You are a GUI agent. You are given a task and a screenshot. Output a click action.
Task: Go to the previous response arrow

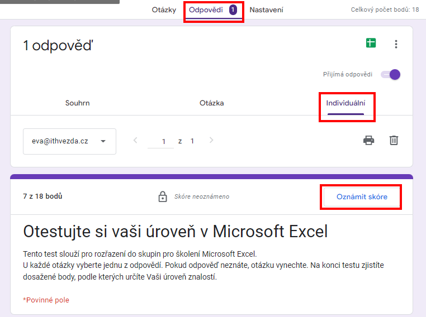coord(135,140)
